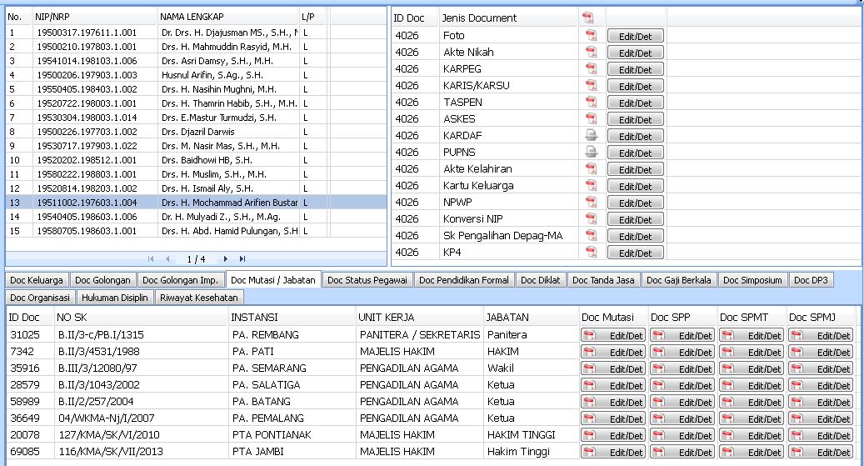The image size is (864, 466).
Task: Open the PDF icon for Foto
Action: point(592,36)
